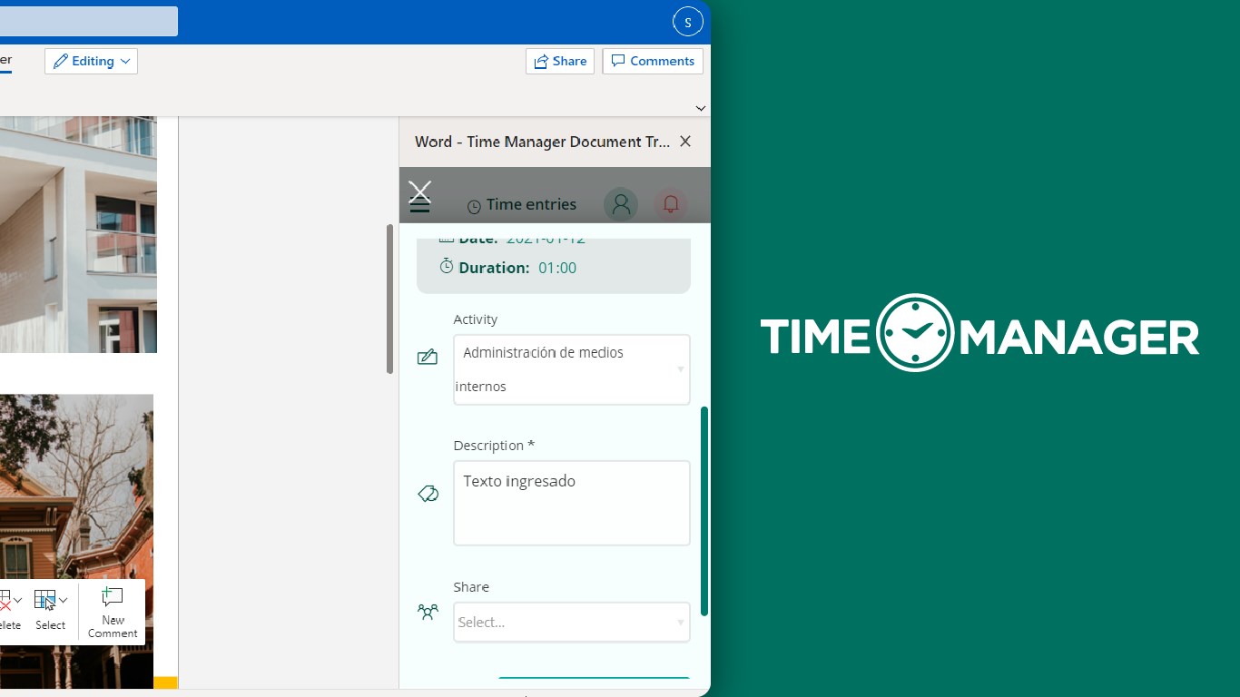Image resolution: width=1240 pixels, height=697 pixels.
Task: Click the Description text field
Action: 572,503
